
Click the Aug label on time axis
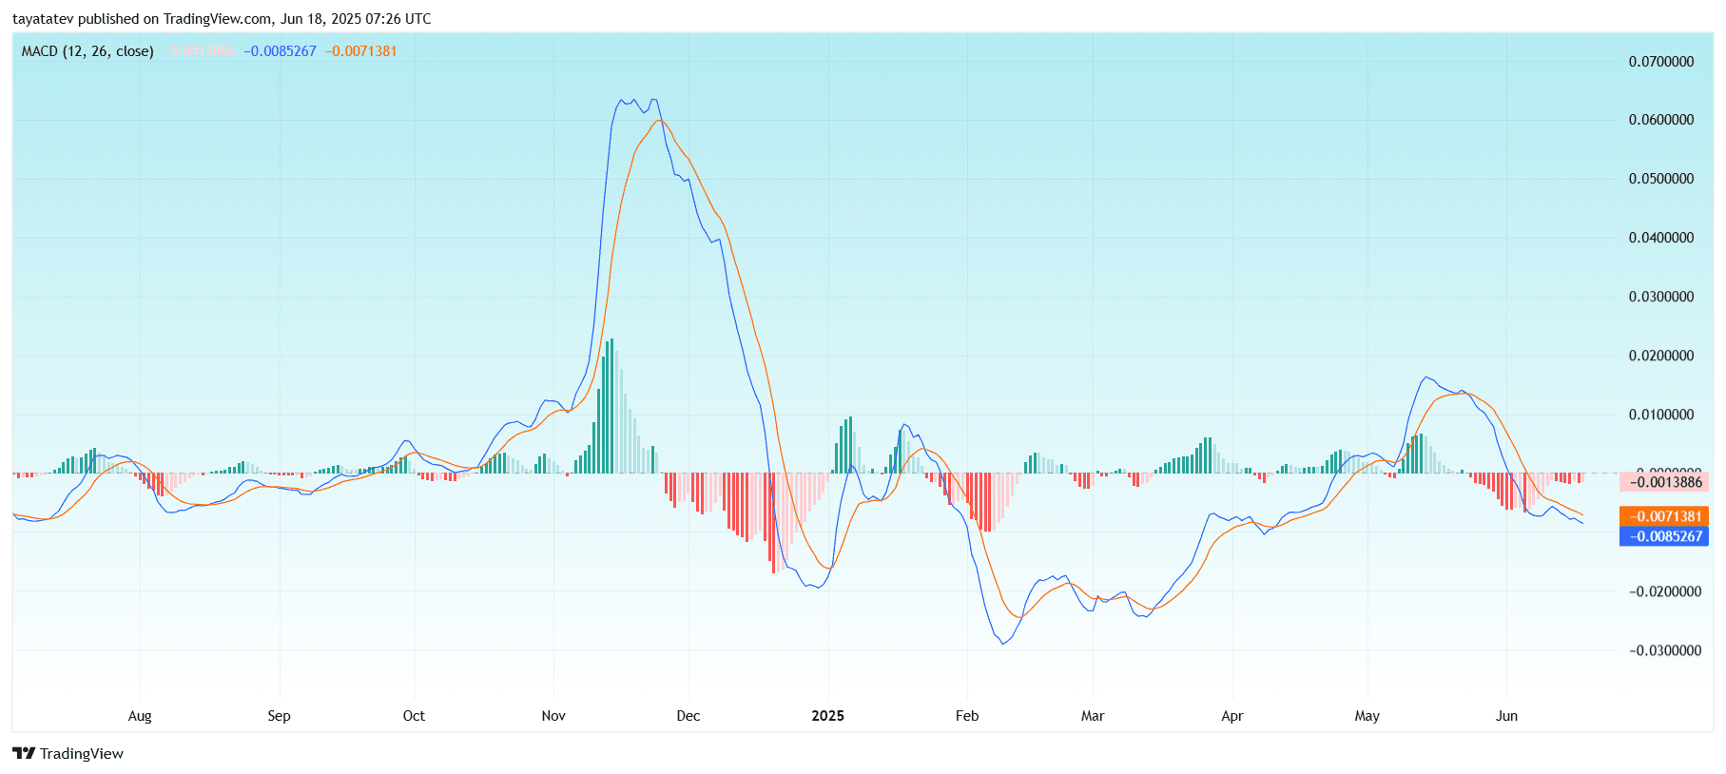(x=140, y=716)
